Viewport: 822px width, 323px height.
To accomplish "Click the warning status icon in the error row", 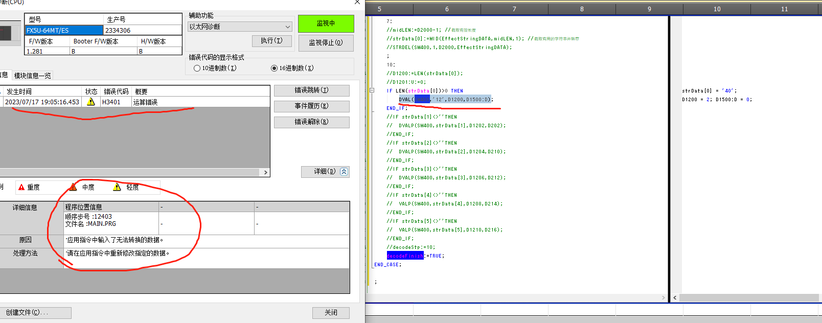I will 91,102.
